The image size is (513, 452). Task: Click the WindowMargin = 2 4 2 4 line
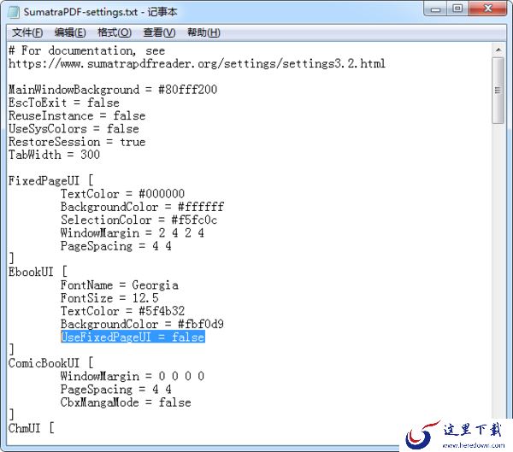[x=133, y=233]
